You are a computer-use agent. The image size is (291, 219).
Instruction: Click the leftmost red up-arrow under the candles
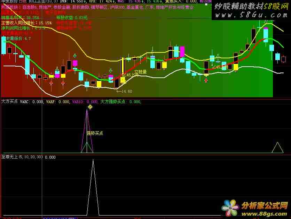[x=51, y=83]
